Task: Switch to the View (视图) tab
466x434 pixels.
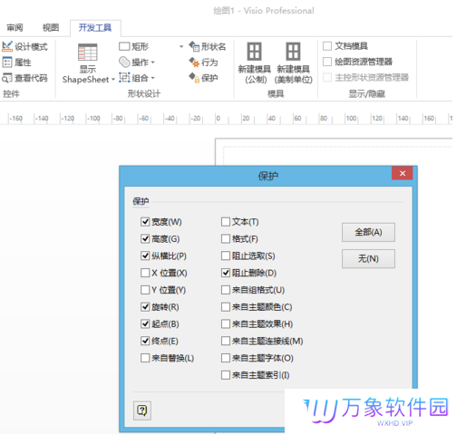Action: [x=51, y=28]
